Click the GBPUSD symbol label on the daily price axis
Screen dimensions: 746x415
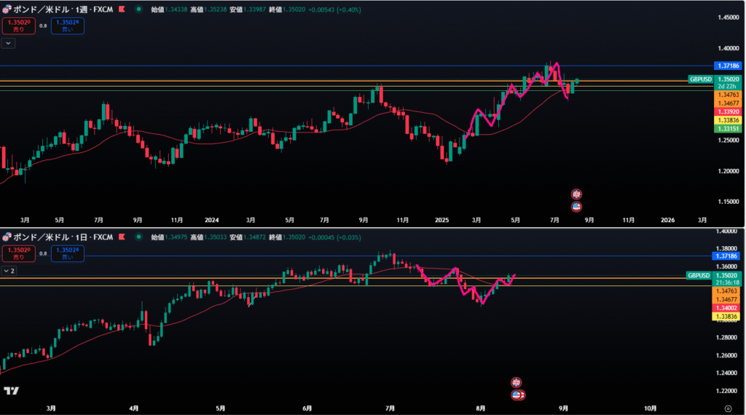point(699,275)
